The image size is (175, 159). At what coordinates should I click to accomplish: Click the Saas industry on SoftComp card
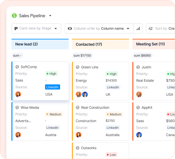(x=19, y=80)
